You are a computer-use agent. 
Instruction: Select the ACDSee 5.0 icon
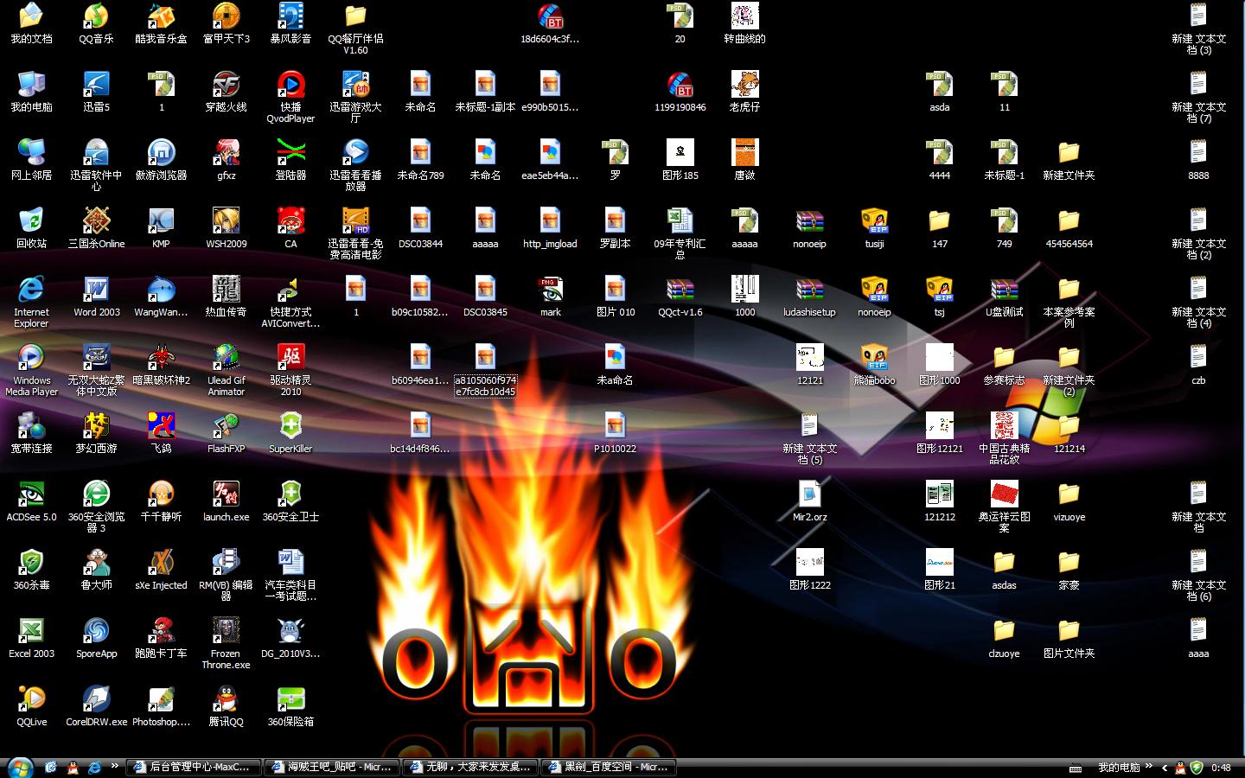tap(31, 501)
